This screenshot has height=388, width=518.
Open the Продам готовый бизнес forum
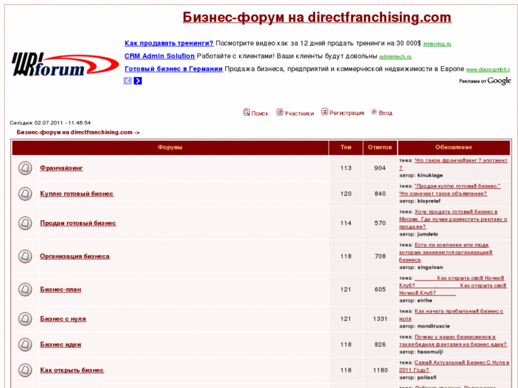(78, 224)
